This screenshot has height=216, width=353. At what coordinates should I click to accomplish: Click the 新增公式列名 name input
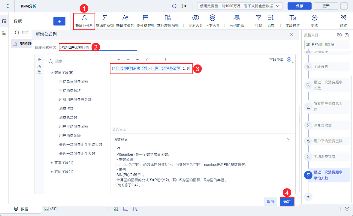click(x=98, y=47)
